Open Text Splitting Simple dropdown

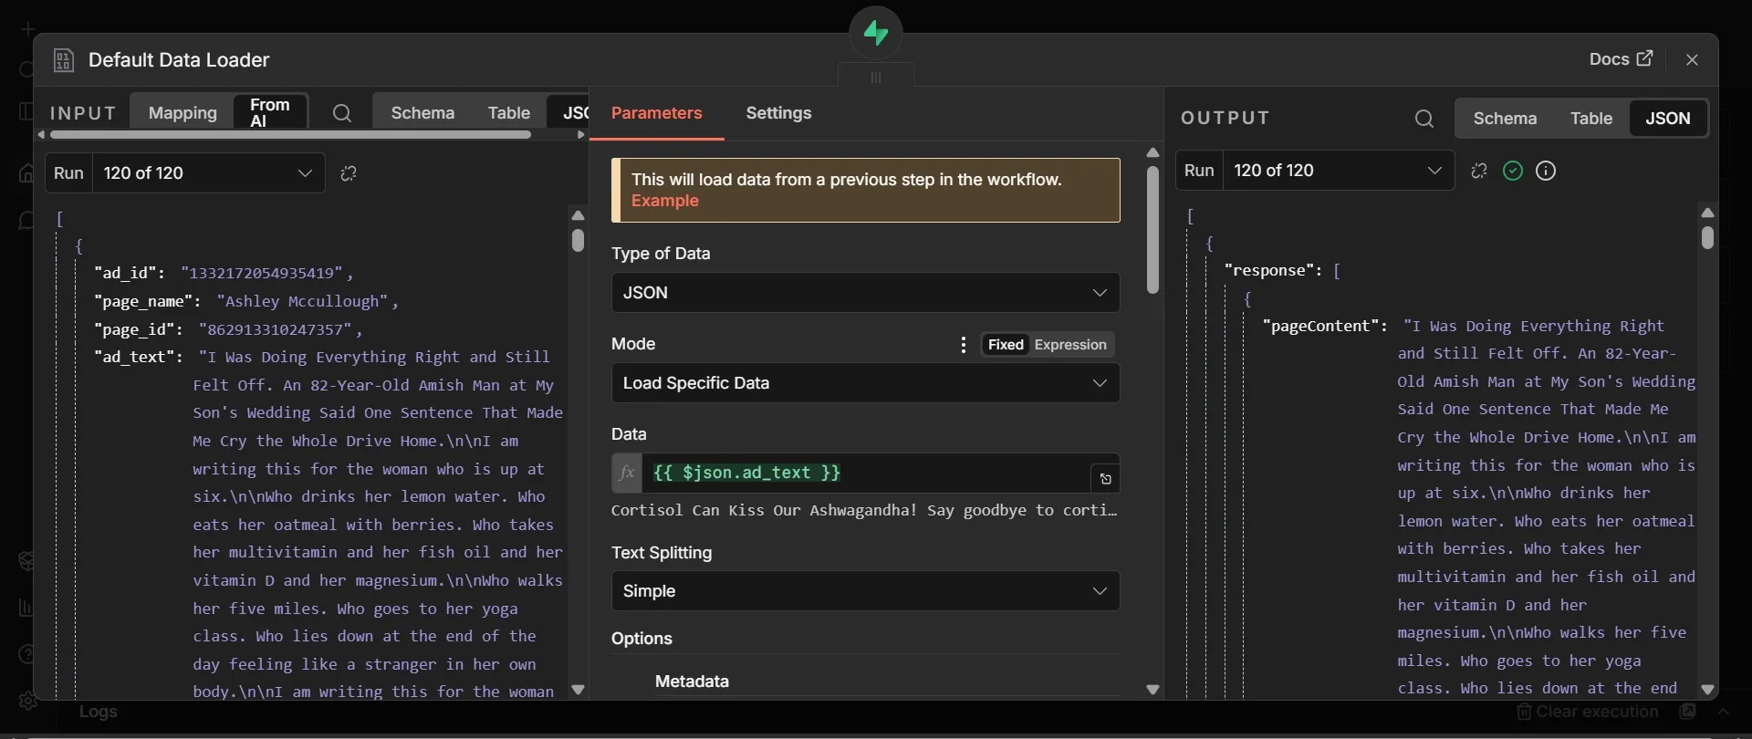(865, 591)
